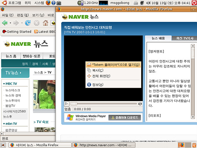Image resolution: width=197 pixels, height=148 pixels.
Task: Click the Reload page icon
Action: pos(28,23)
